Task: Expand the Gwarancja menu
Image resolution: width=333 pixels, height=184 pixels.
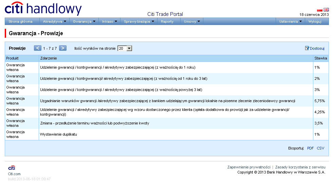Action: click(x=84, y=22)
